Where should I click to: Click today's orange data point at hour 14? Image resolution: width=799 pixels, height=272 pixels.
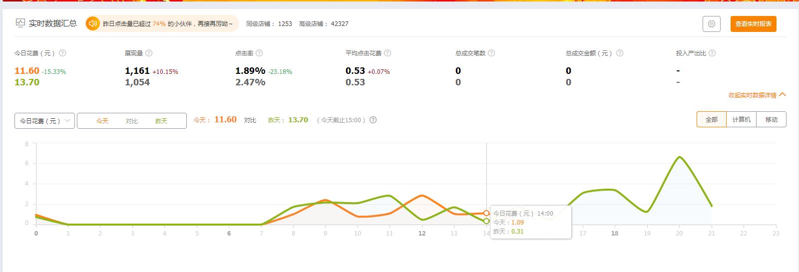[x=486, y=213]
